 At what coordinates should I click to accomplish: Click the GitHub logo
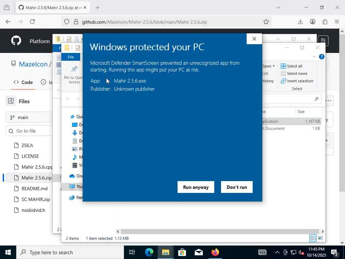click(x=16, y=41)
